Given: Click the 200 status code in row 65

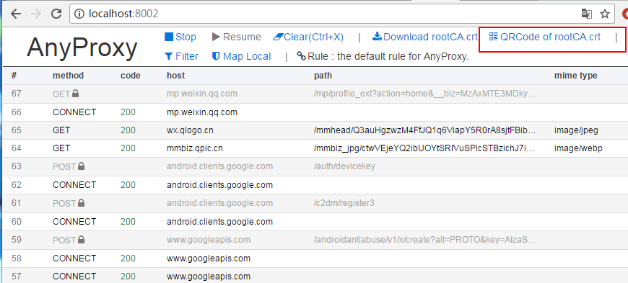Looking at the screenshot, I should pyautogui.click(x=128, y=130).
